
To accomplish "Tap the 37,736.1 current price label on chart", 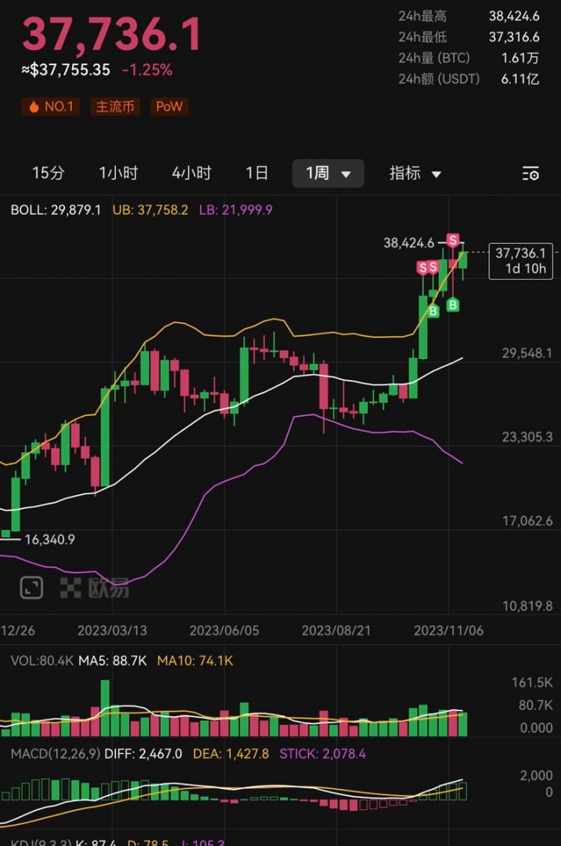I will coord(521,261).
